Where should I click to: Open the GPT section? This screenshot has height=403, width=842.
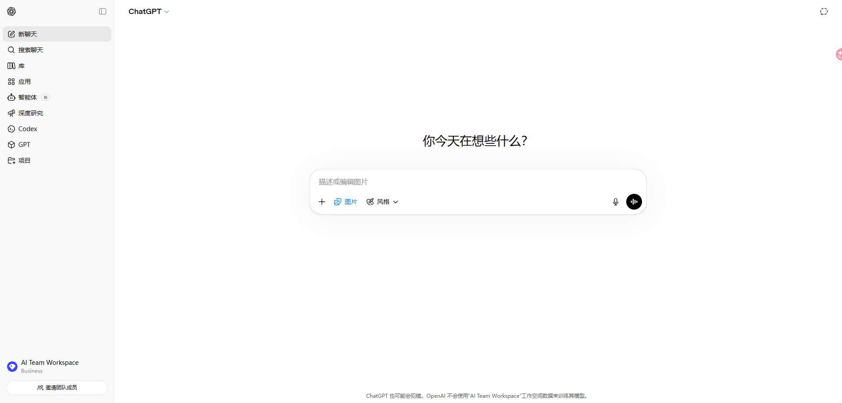click(x=57, y=145)
